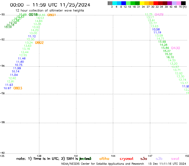The image size is (189, 166).
Task: Select the s3b satellite label
Action: (x=159, y=159)
